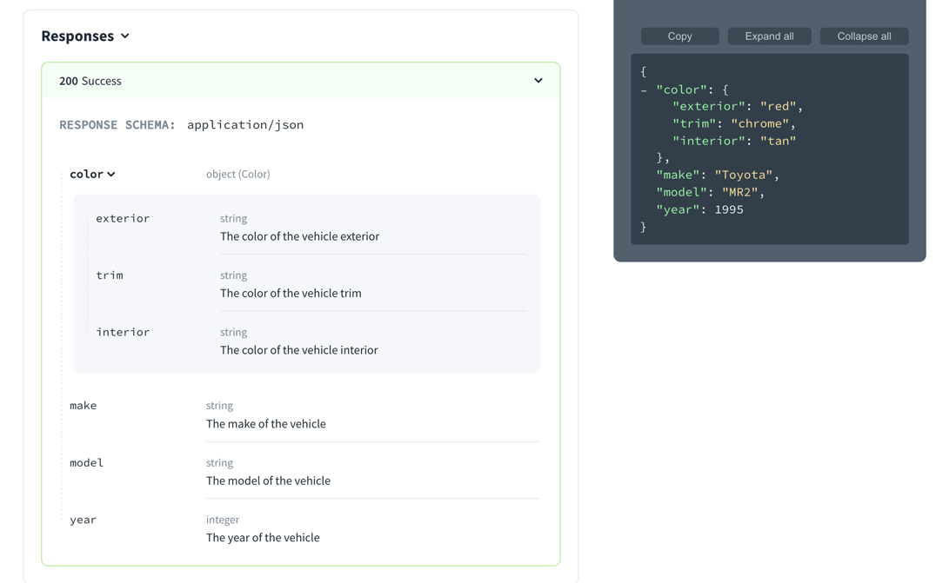Select the interior property name
Screen dimensions: 936x583
point(123,332)
